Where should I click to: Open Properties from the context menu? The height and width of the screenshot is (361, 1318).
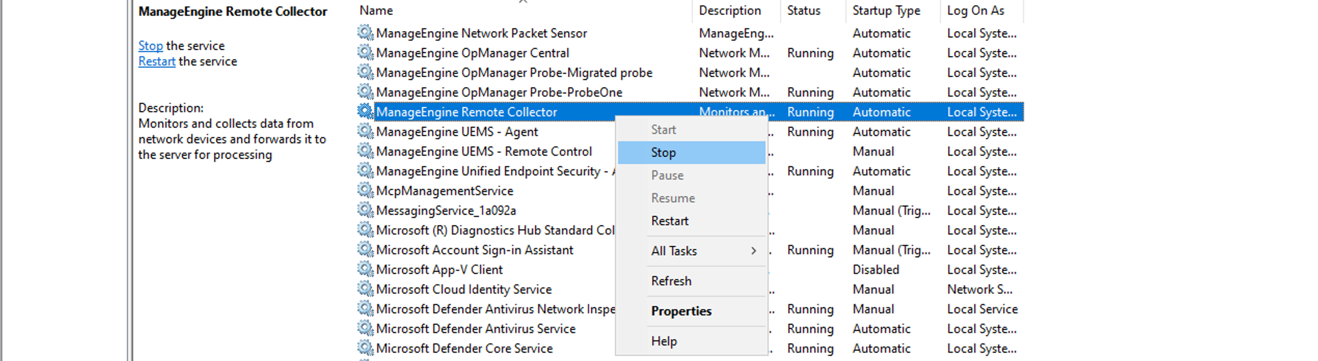click(x=681, y=311)
